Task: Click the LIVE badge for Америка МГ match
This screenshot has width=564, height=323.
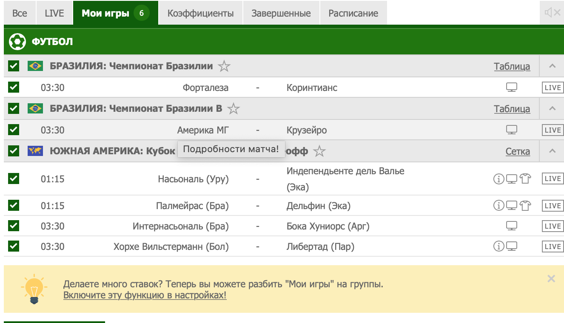Action: 553,130
